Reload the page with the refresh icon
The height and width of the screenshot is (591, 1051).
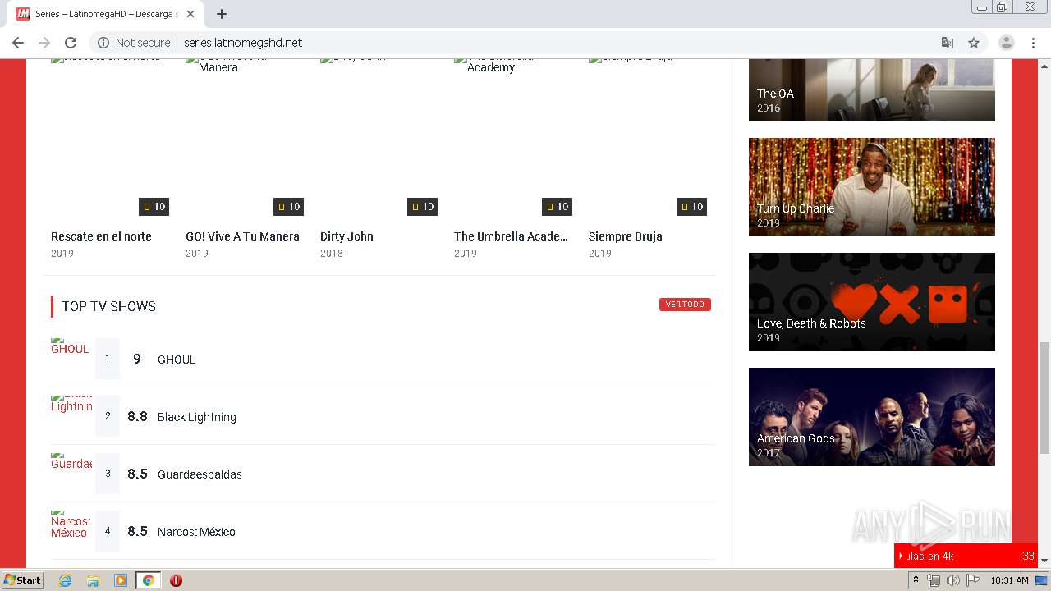tap(71, 43)
